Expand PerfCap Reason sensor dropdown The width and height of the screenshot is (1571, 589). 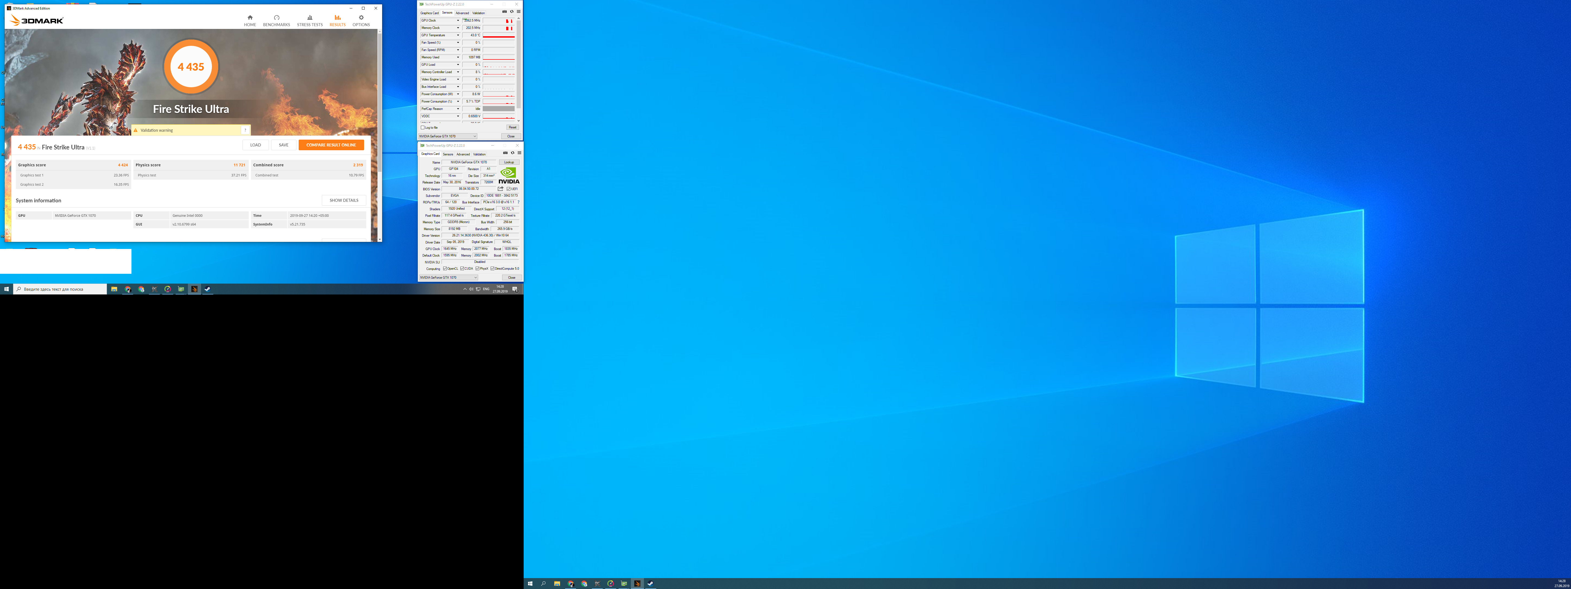point(458,109)
